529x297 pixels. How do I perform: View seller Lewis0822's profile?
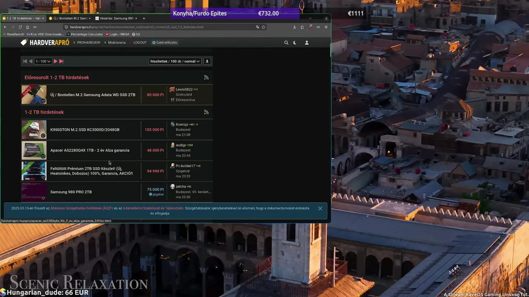pyautogui.click(x=184, y=90)
